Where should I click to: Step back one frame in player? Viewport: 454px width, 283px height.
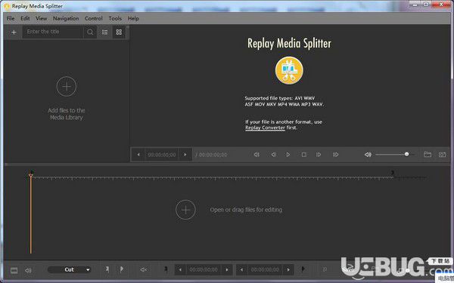tap(274, 155)
